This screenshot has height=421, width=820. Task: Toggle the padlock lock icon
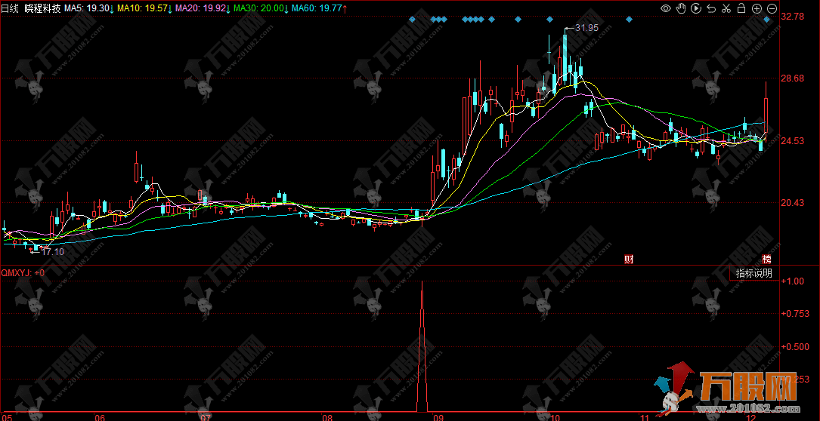tap(741, 8)
